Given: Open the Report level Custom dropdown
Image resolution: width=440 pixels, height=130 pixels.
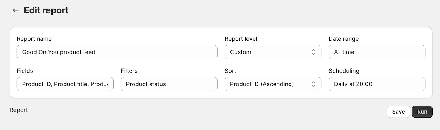Looking at the screenshot, I should pyautogui.click(x=273, y=52).
